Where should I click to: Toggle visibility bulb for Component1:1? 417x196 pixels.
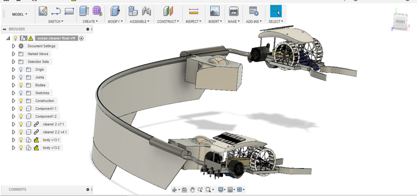coord(21,109)
